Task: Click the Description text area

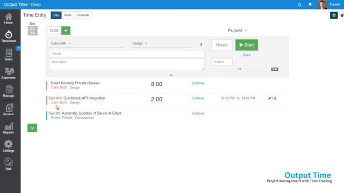Action: [x=127, y=64]
